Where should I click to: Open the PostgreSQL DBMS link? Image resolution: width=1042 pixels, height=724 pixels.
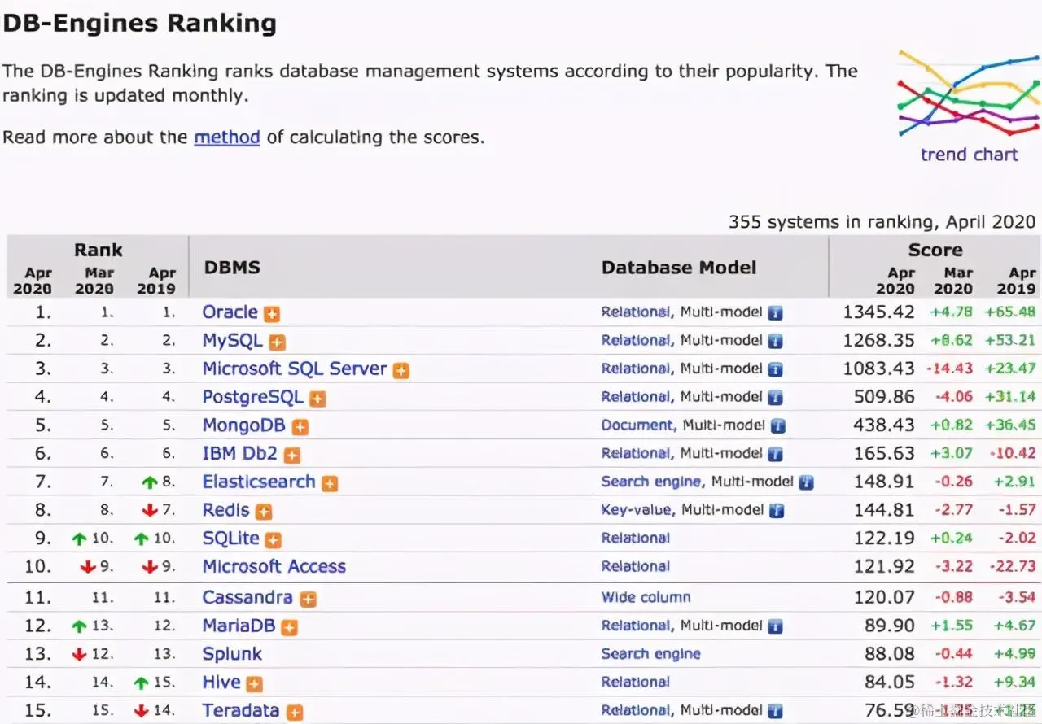pos(253,398)
